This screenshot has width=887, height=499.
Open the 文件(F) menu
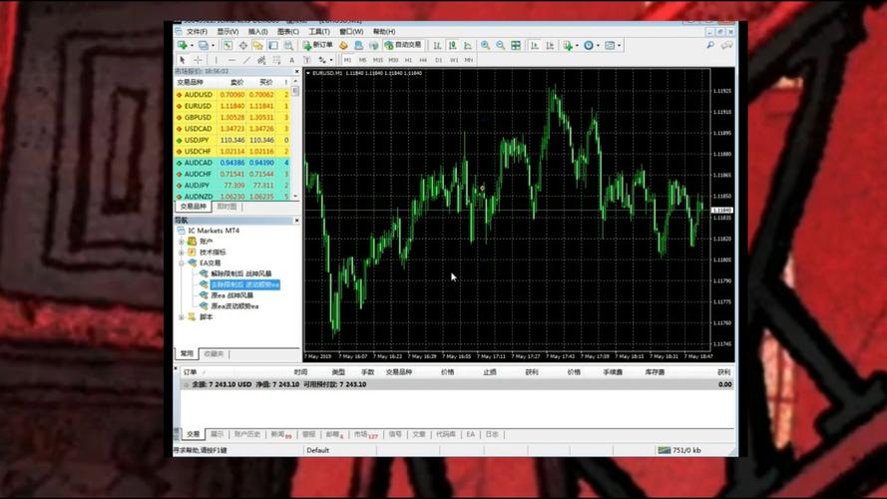[x=196, y=31]
